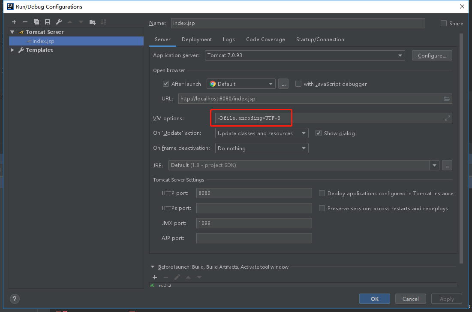Toggle the Show dialog checkbox
The height and width of the screenshot is (312, 472).
click(x=319, y=133)
